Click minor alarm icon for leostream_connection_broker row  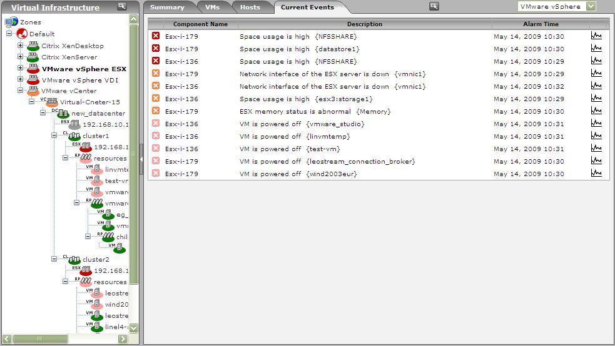(156, 161)
